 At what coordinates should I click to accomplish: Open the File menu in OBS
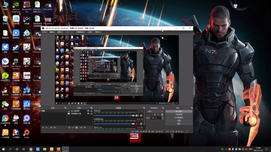click(x=44, y=32)
